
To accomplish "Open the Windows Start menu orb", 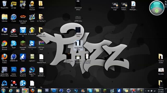I will (3, 91).
